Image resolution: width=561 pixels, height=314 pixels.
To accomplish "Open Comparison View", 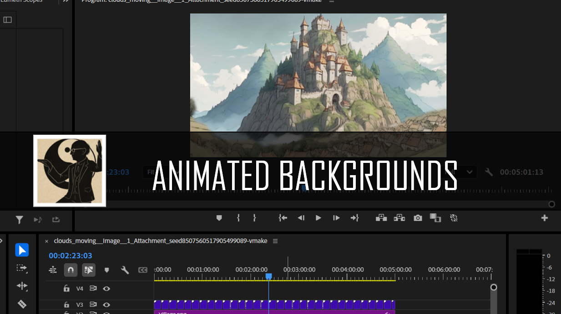I will click(x=435, y=218).
